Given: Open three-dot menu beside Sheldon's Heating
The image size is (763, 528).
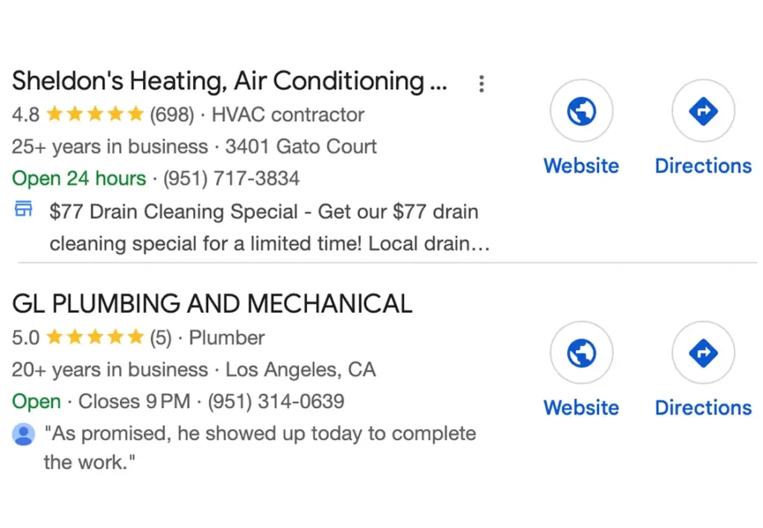Looking at the screenshot, I should click(x=481, y=84).
